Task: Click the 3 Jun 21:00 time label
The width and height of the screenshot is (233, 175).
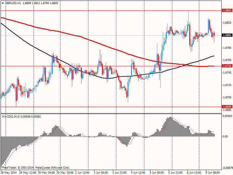Action: pos(119,173)
